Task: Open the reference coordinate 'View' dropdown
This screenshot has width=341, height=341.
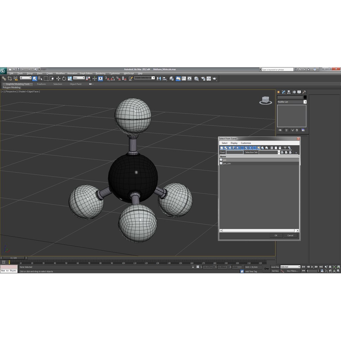Action: point(79,78)
